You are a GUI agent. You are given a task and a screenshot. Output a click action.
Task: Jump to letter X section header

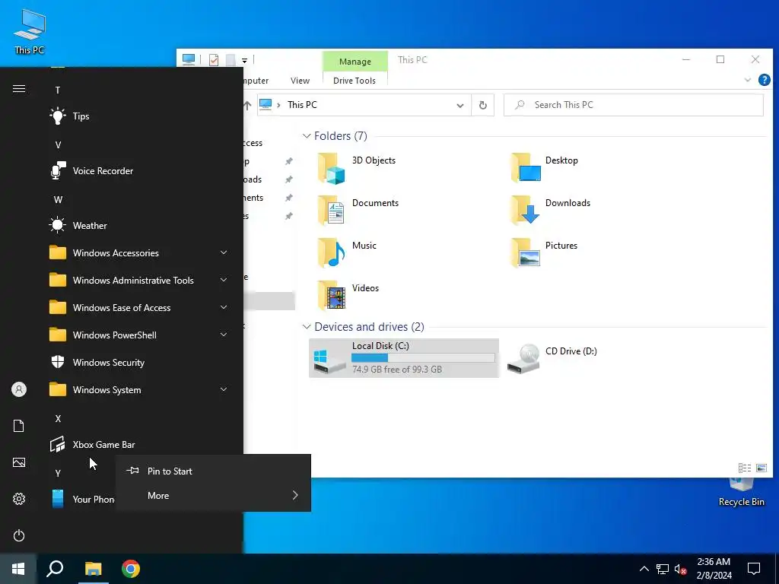tap(58, 419)
